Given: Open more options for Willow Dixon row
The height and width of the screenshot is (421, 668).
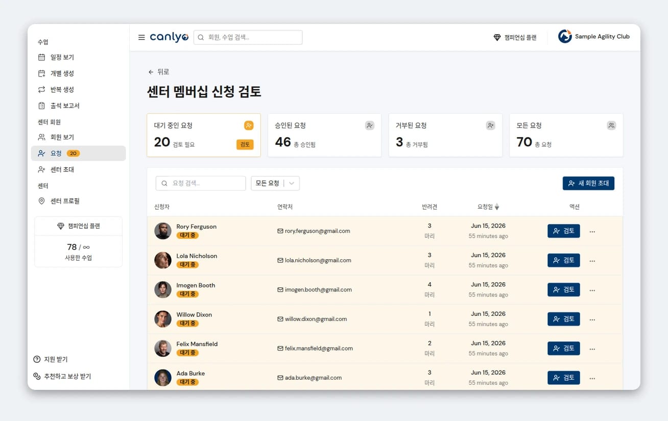Looking at the screenshot, I should tap(592, 319).
